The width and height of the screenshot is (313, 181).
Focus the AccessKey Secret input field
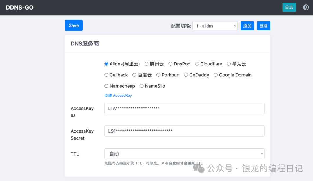coord(184,131)
